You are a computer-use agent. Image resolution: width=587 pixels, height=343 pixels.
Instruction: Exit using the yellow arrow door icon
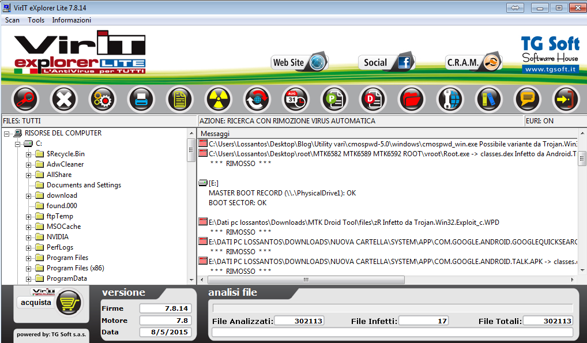[x=566, y=100]
